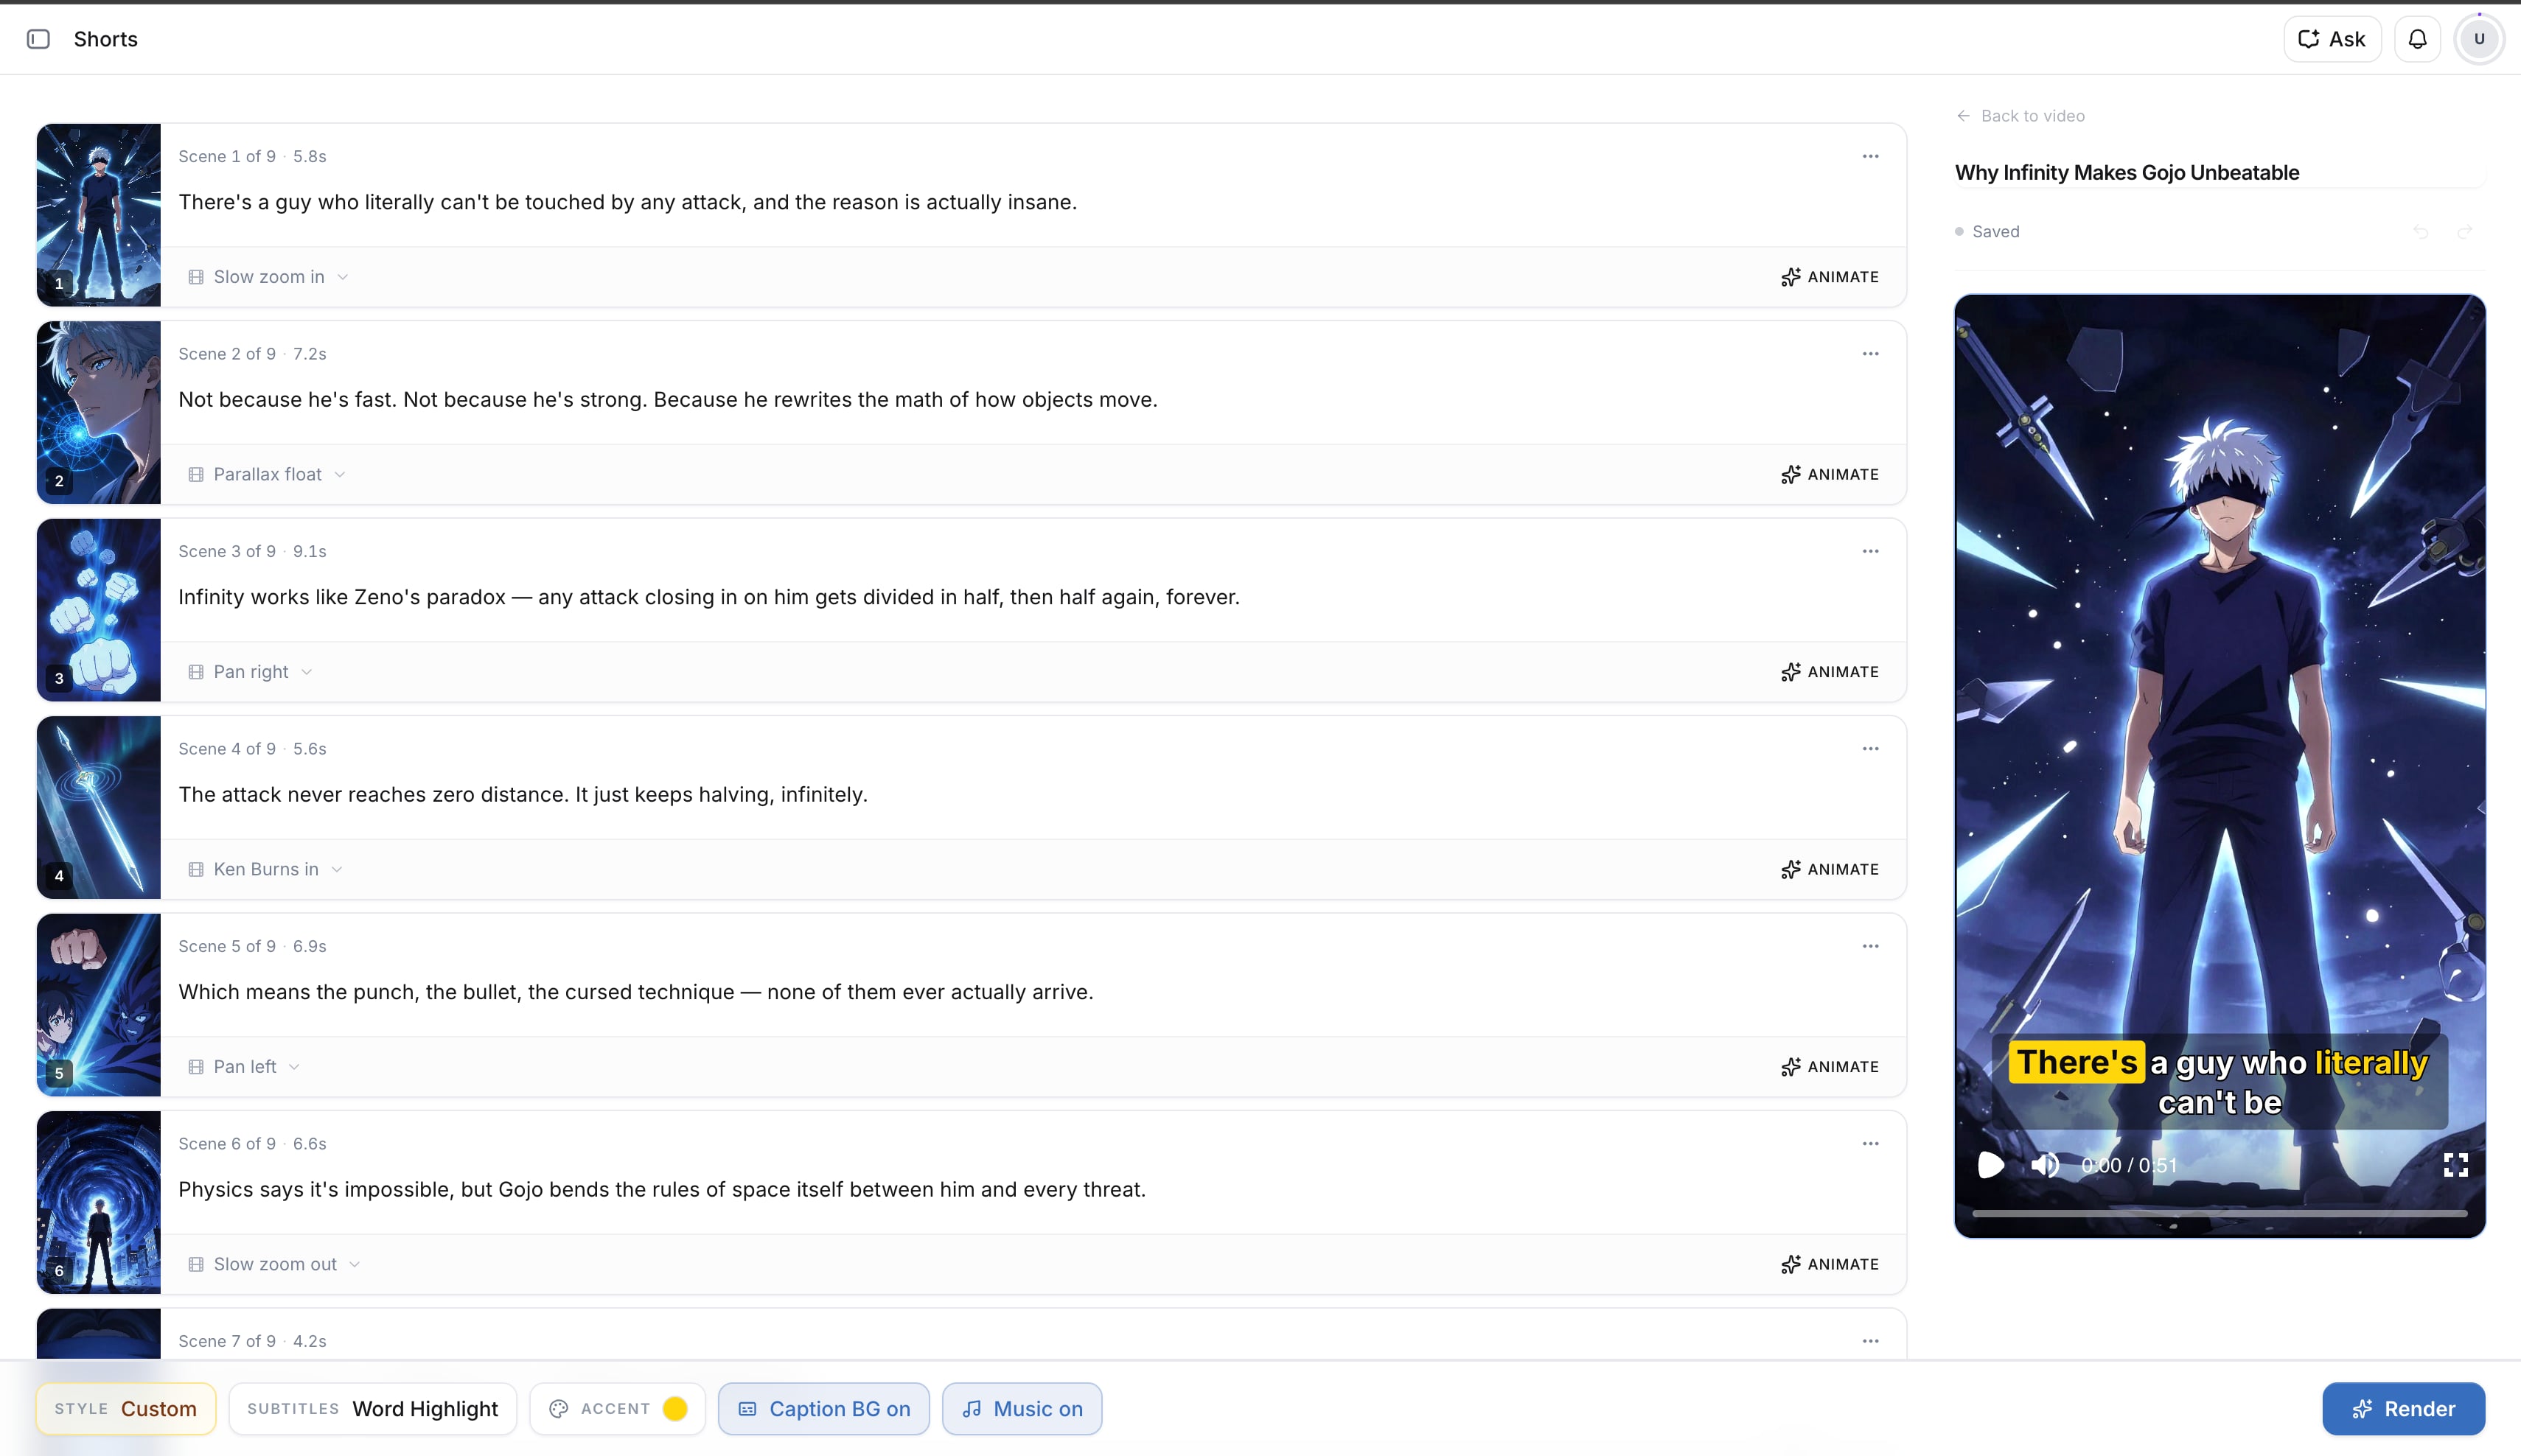Mute the preview volume
Screen dimensions: 2521x1456
coord(2045,1165)
